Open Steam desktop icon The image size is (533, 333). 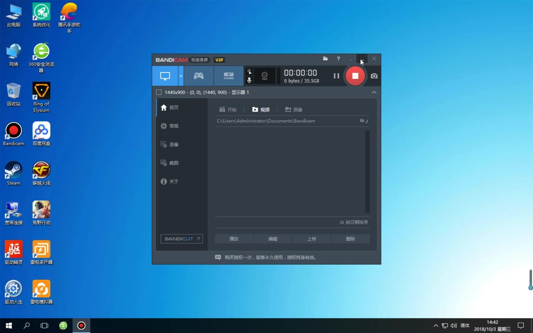coord(14,174)
